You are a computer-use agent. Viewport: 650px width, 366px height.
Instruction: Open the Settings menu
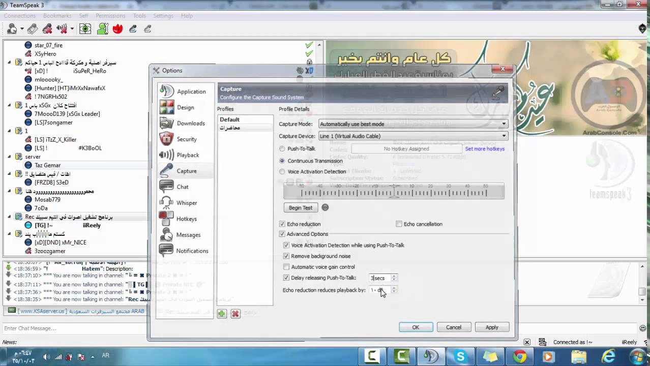click(x=163, y=16)
